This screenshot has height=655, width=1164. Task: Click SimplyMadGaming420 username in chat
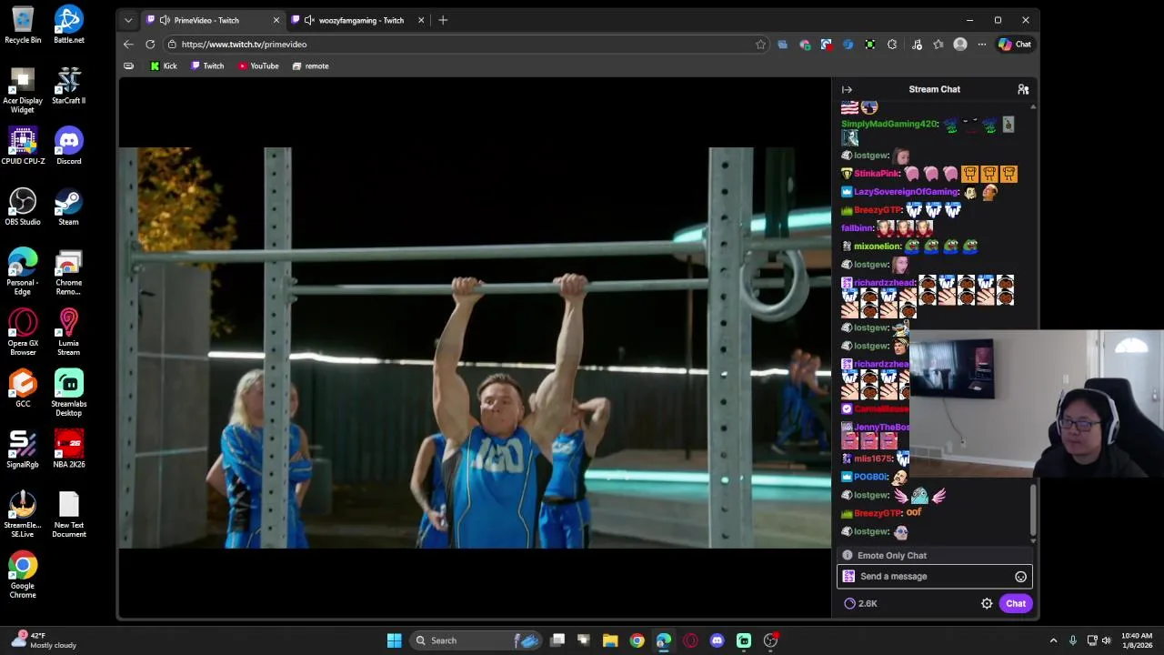coord(889,124)
